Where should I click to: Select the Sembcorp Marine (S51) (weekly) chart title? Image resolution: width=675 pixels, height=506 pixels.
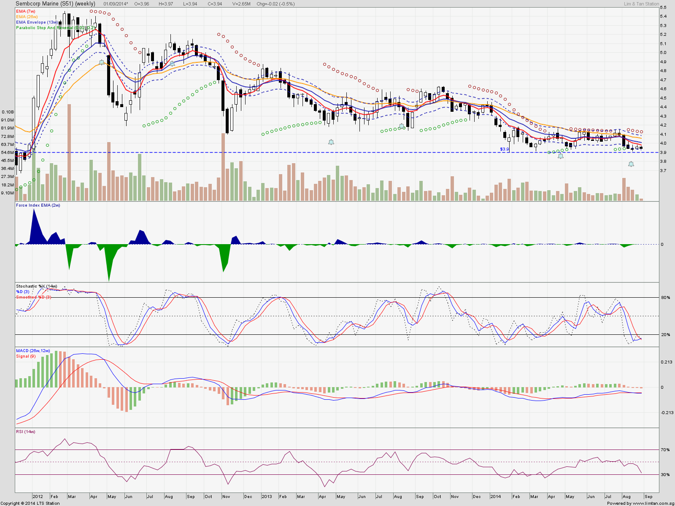point(55,4)
